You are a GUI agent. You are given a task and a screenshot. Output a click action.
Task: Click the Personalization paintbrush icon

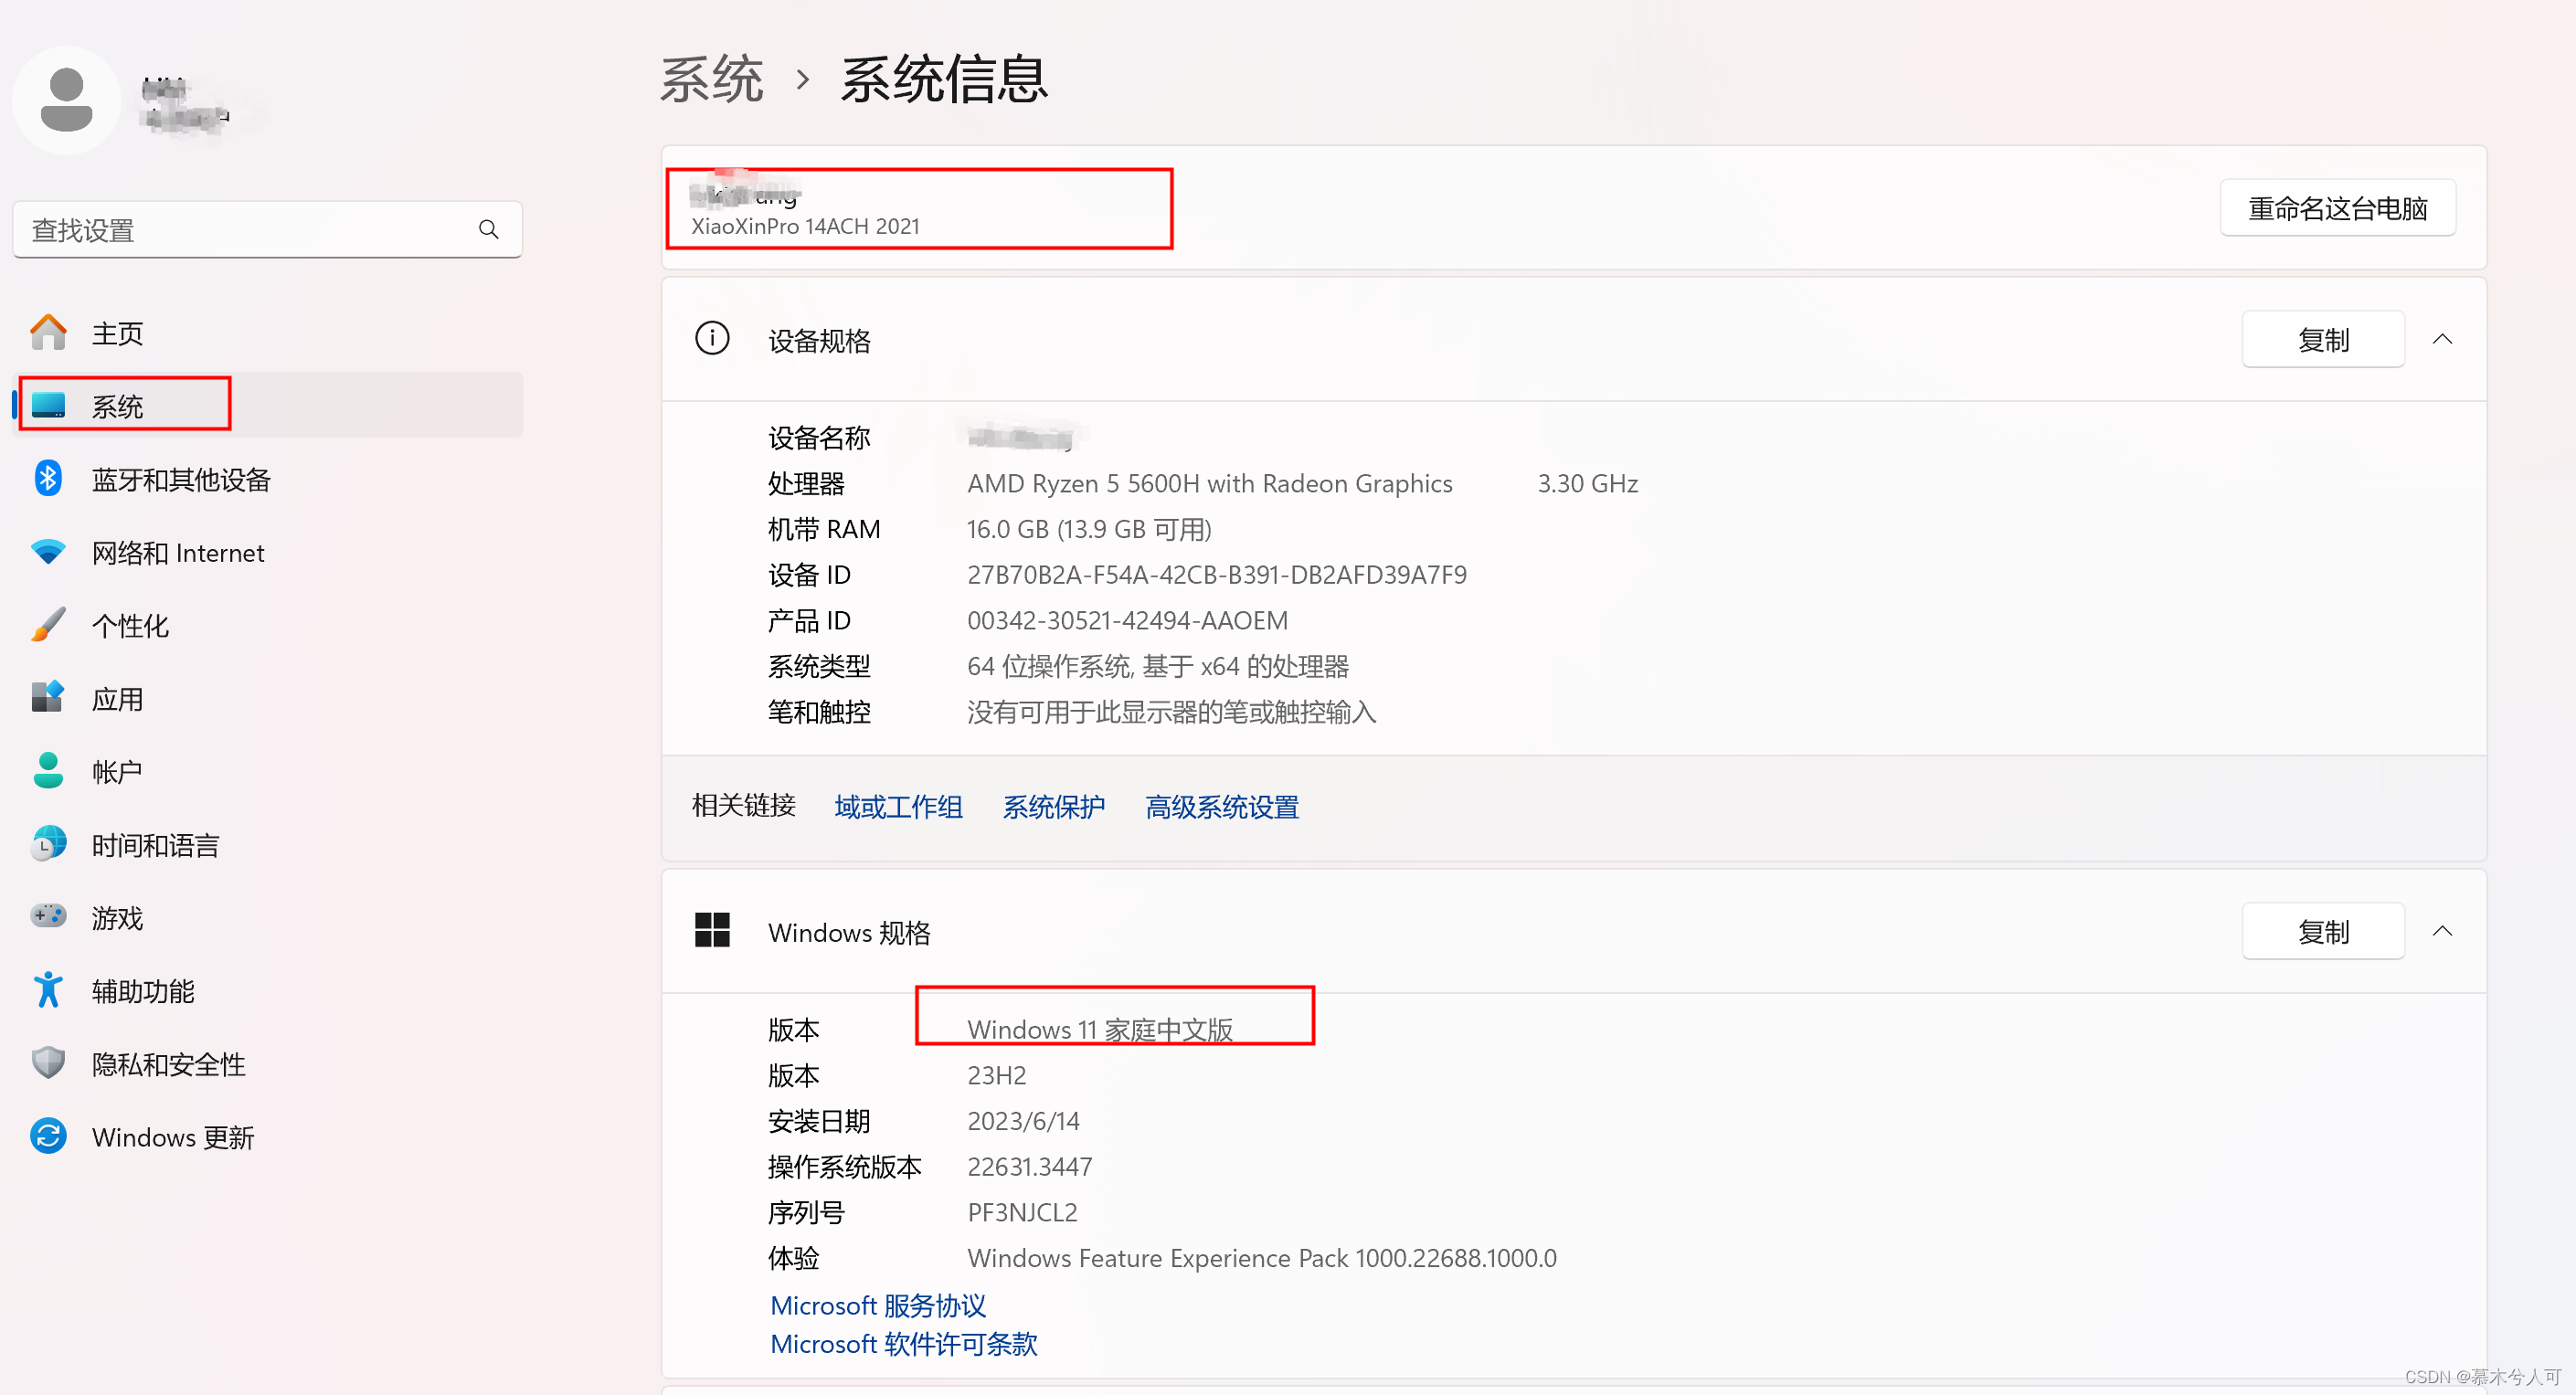[48, 625]
